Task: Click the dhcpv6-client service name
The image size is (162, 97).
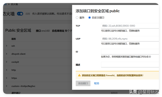Action: (18, 54)
